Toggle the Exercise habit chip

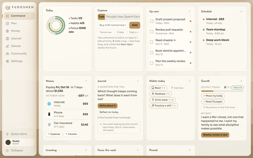tap(177, 88)
